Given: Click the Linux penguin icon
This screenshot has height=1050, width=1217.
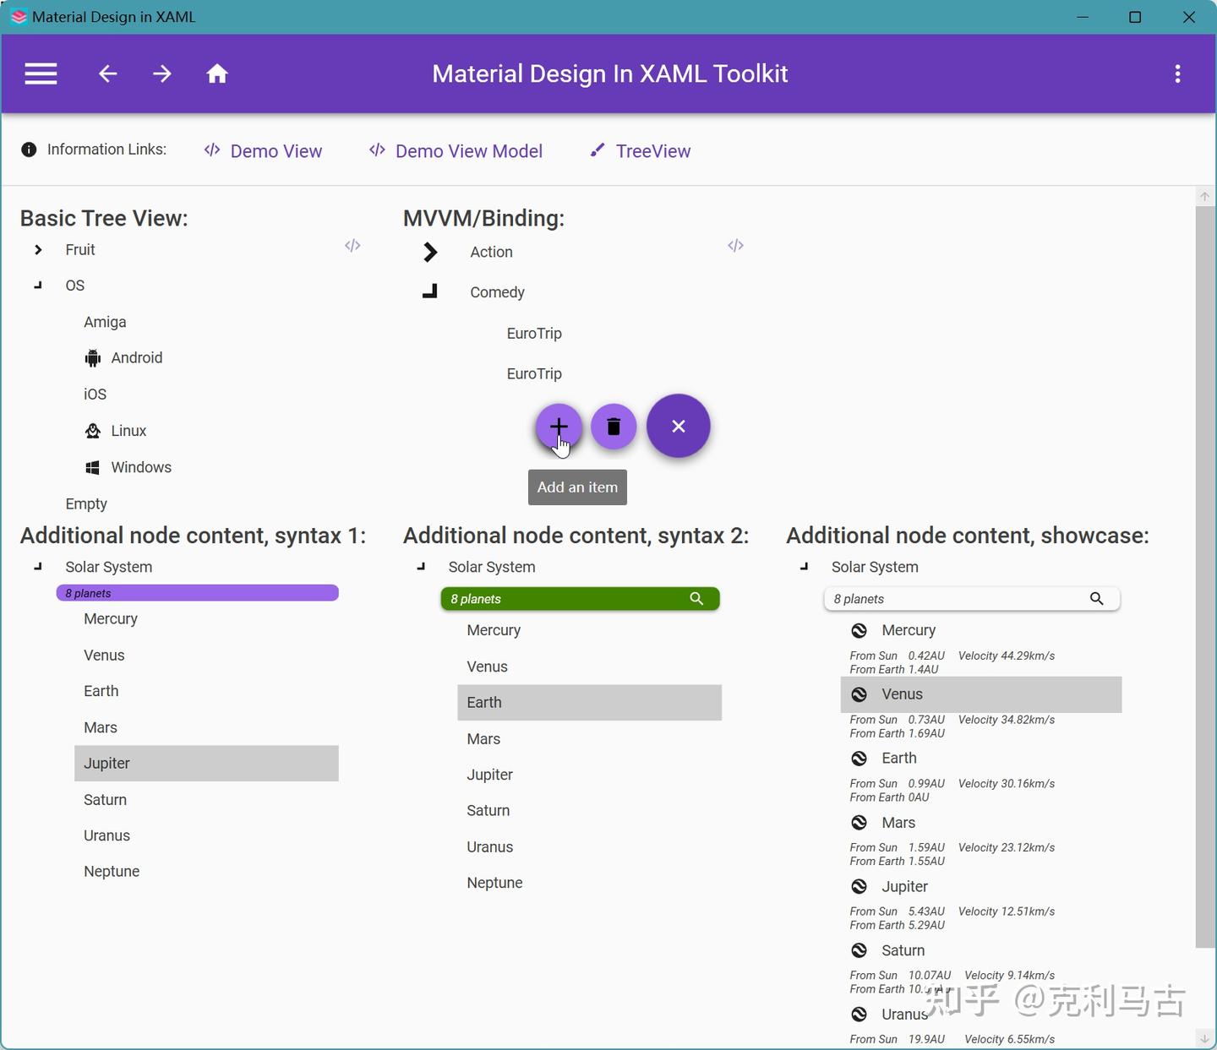Looking at the screenshot, I should tap(91, 430).
